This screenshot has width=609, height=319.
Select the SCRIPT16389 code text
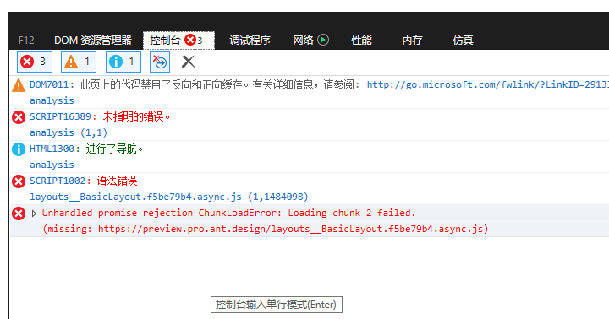coord(60,116)
